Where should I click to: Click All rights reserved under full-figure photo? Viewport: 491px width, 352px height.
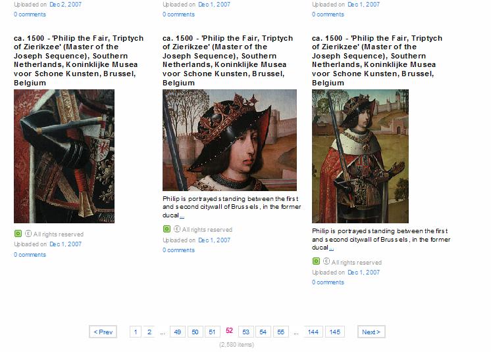tap(356, 263)
